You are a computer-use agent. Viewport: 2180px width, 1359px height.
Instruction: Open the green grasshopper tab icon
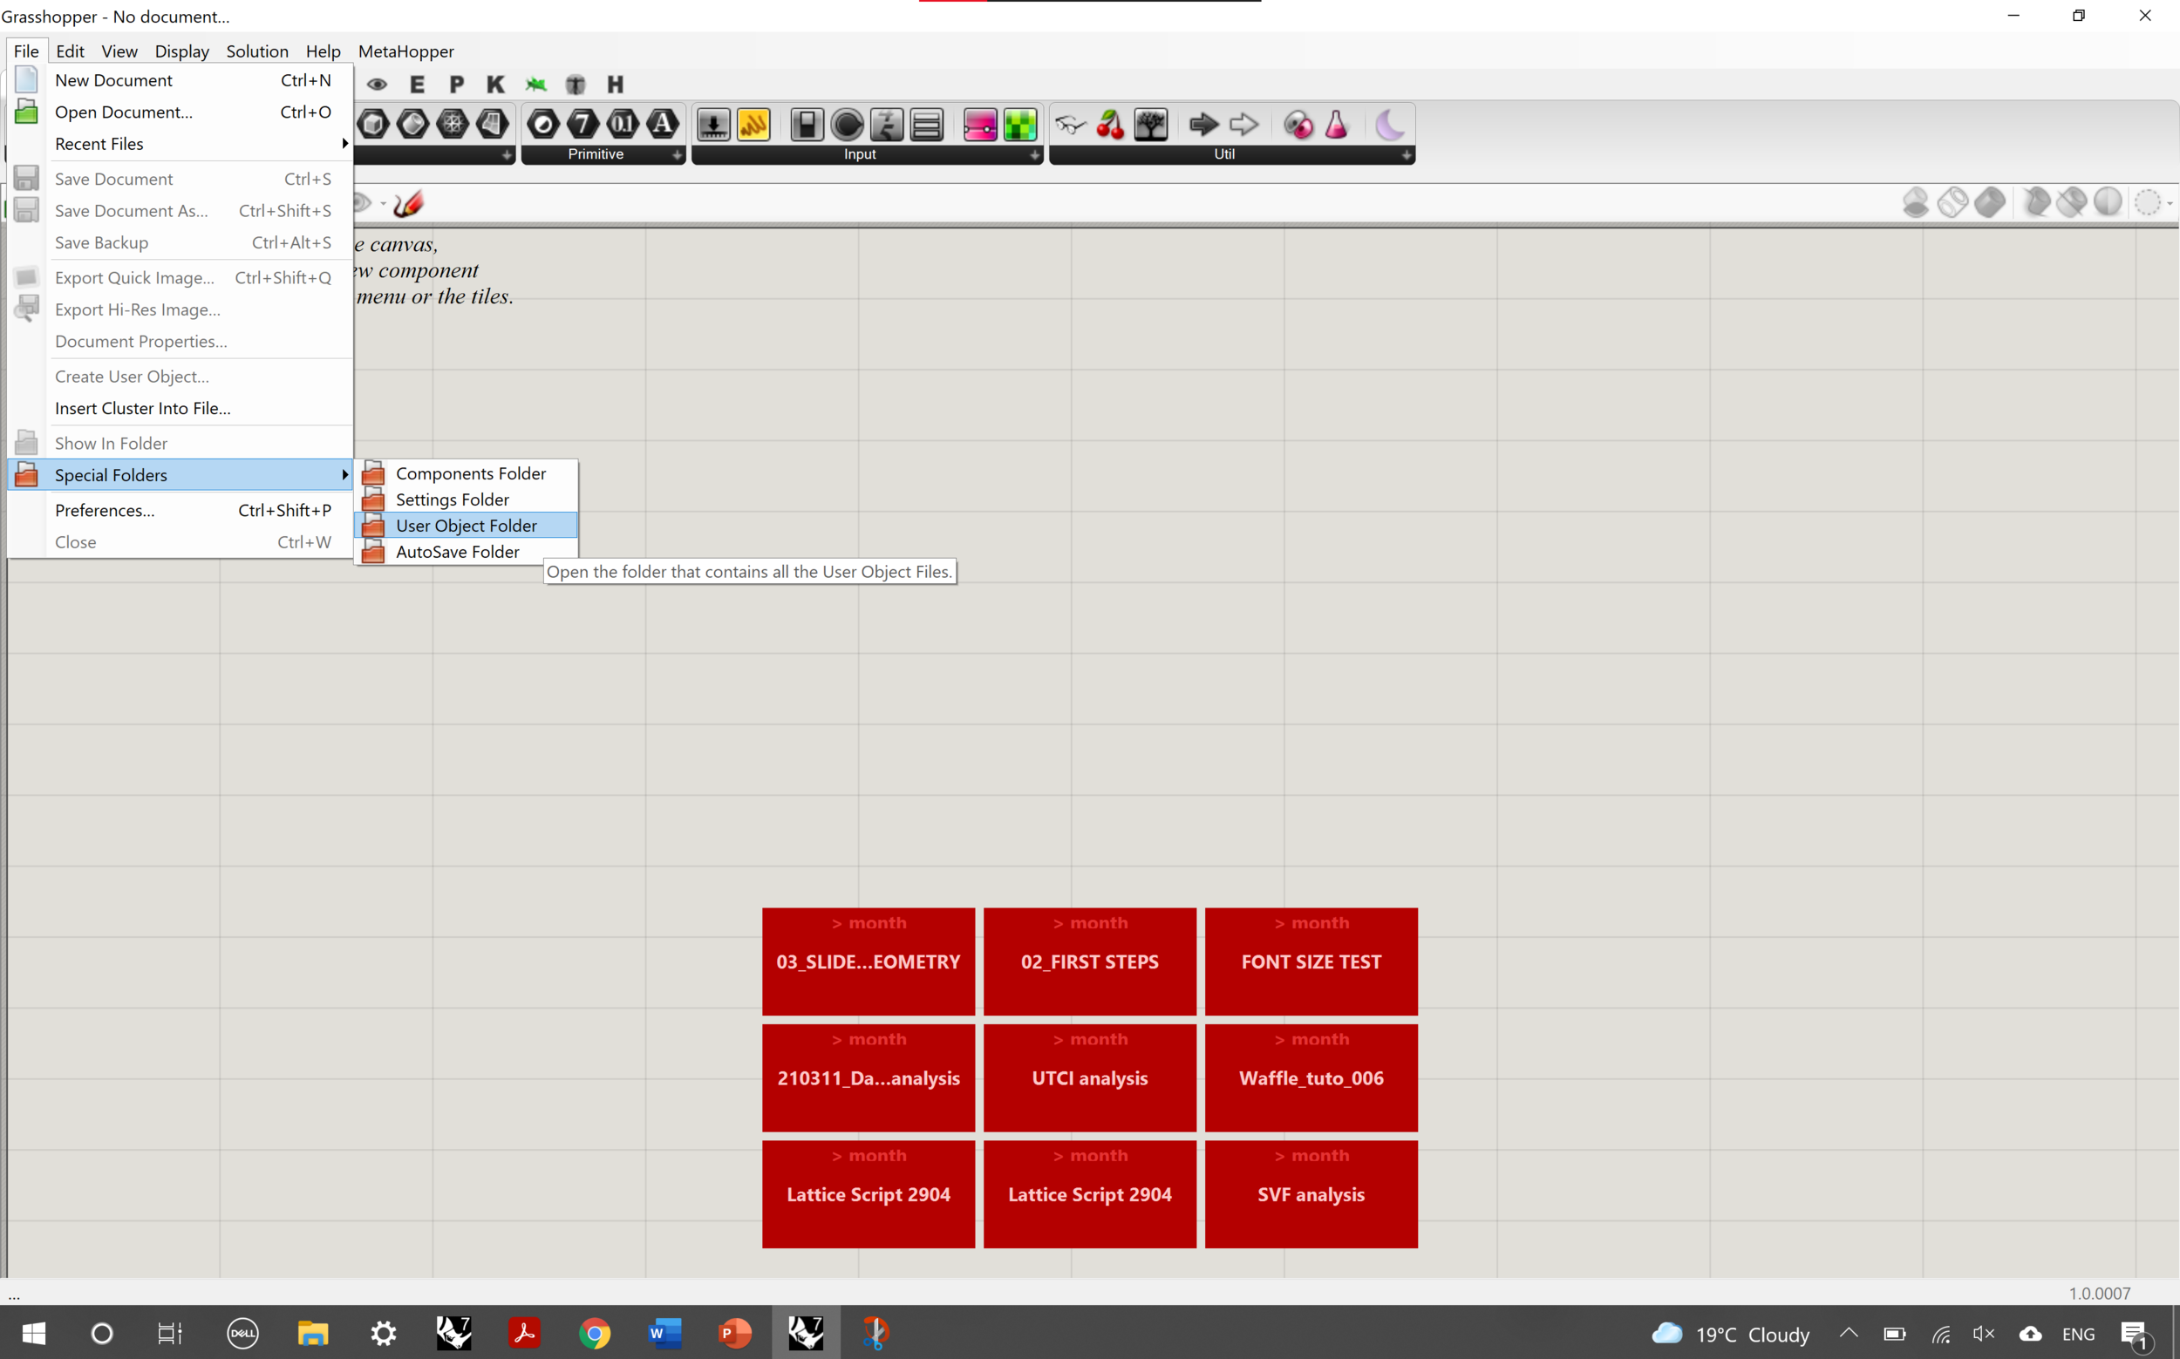535,85
